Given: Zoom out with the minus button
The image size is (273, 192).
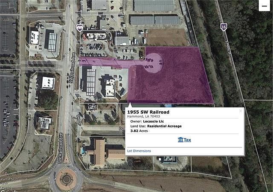Looking at the screenshot, I should (264, 6).
